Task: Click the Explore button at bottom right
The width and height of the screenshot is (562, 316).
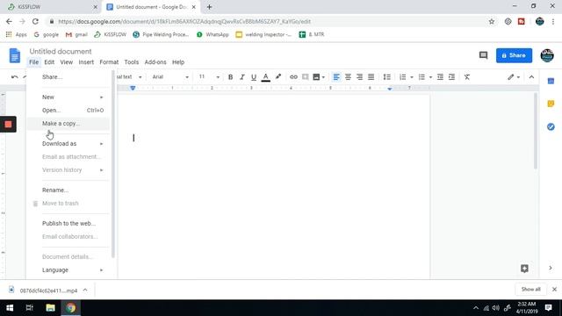Action: pos(524,269)
